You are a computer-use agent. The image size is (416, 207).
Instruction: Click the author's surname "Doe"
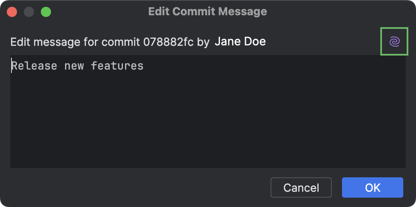pyautogui.click(x=255, y=42)
